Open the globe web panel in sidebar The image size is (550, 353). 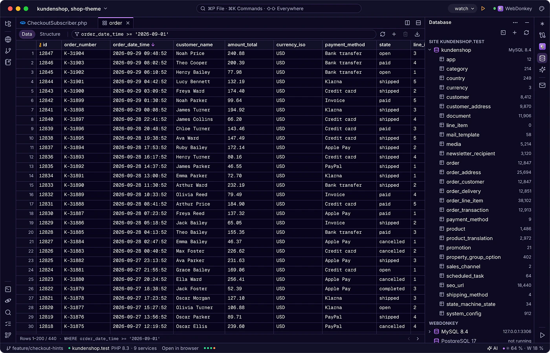pos(8,39)
